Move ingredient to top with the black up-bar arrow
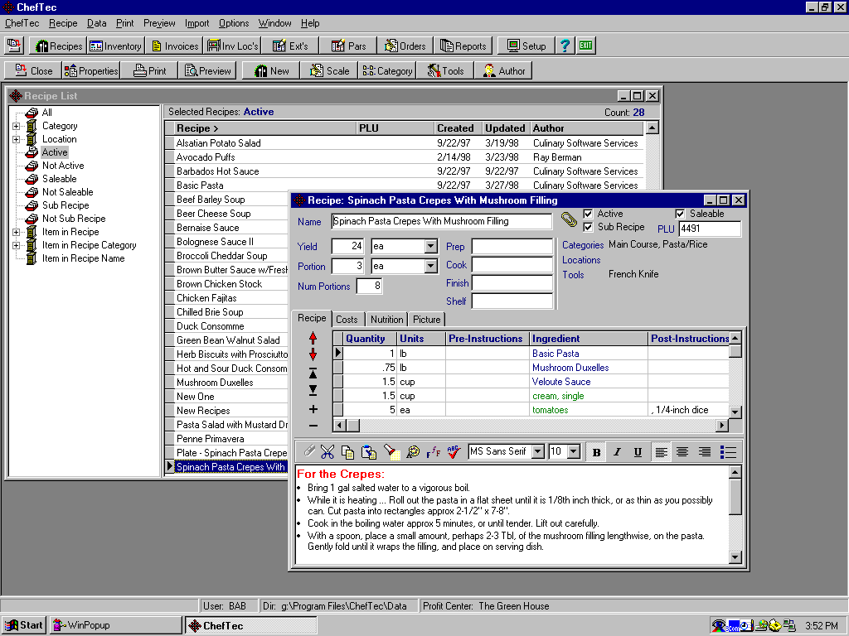This screenshot has height=636, width=849. (313, 373)
